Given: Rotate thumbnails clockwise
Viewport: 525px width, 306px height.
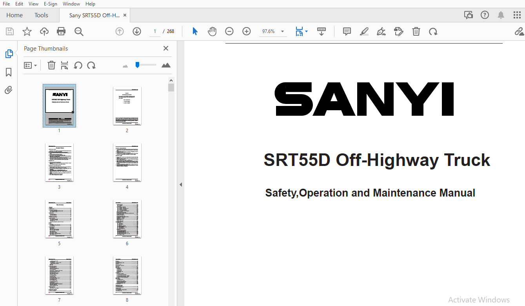Looking at the screenshot, I should [x=91, y=66].
